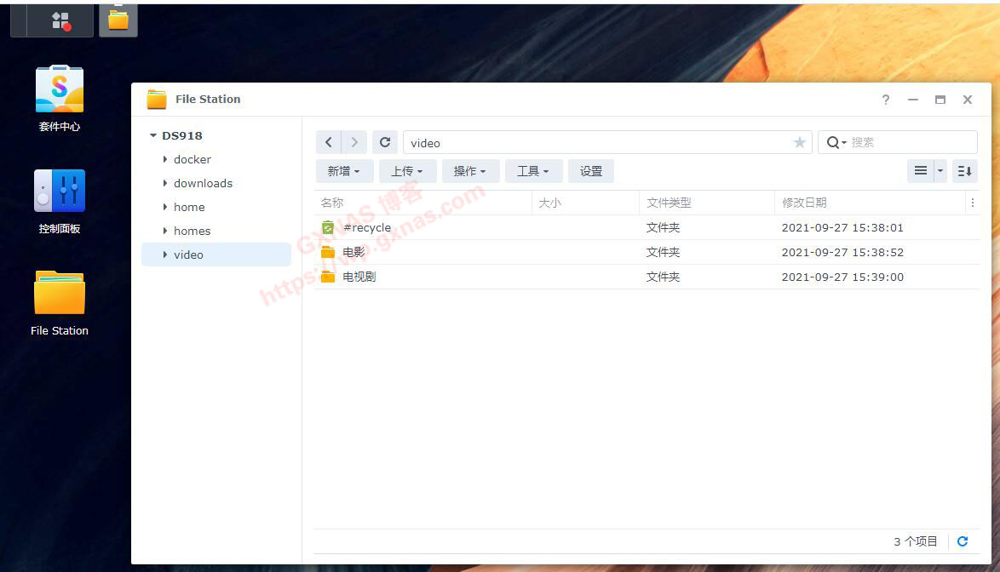Open the 工具 menu

point(533,171)
